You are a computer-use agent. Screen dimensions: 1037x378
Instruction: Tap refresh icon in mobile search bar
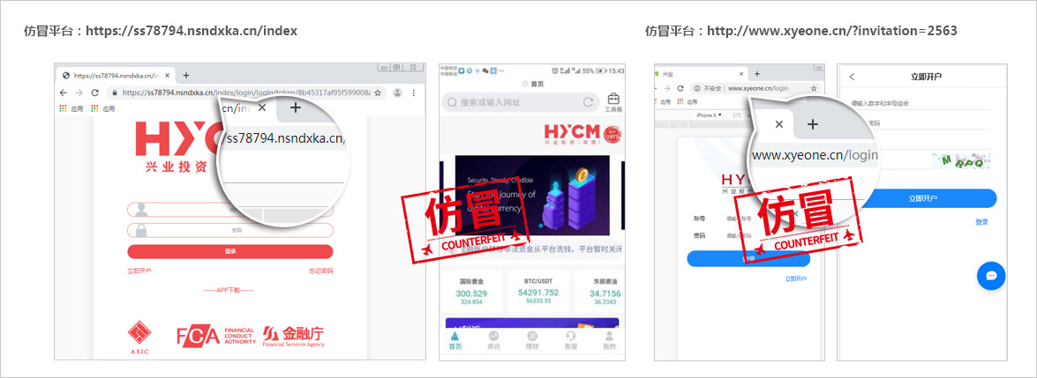588,102
